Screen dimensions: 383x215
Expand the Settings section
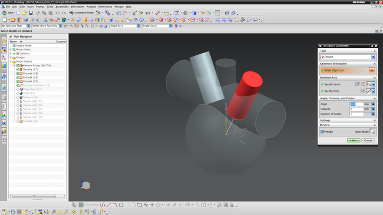(374, 121)
